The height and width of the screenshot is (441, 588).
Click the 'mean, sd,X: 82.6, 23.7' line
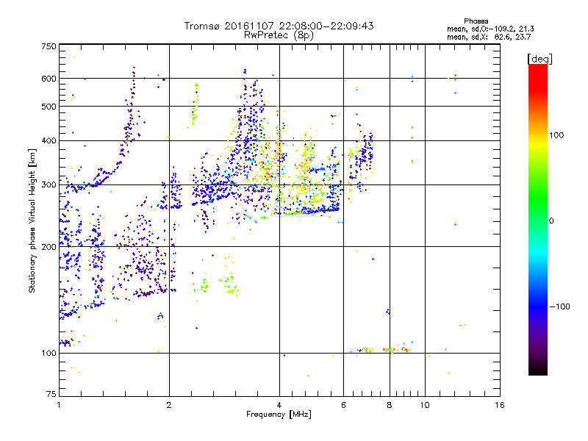(x=489, y=37)
